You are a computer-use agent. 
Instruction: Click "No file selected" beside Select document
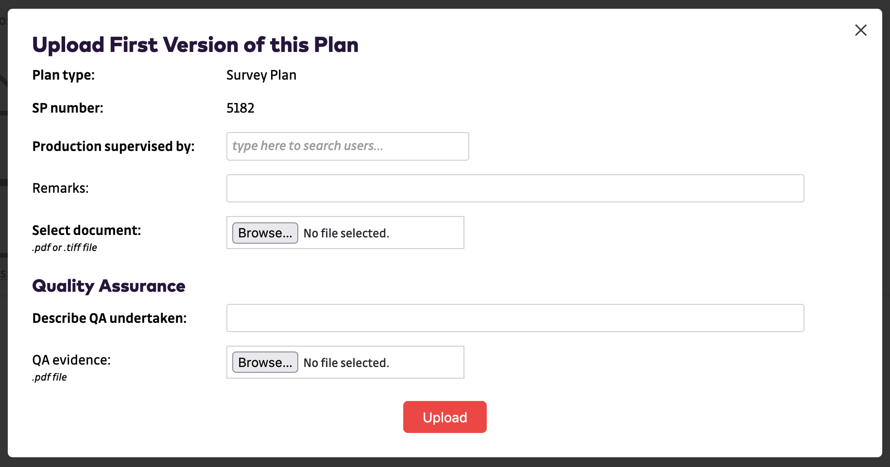coord(346,233)
